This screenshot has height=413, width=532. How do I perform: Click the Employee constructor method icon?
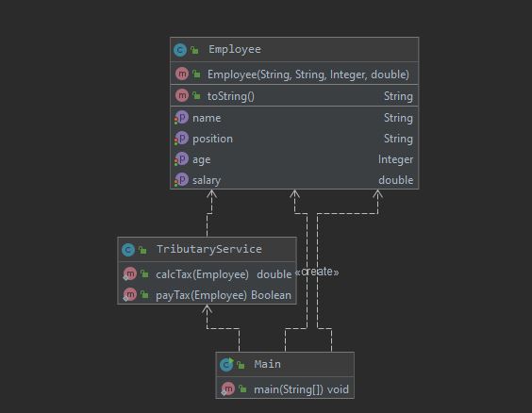(x=182, y=74)
